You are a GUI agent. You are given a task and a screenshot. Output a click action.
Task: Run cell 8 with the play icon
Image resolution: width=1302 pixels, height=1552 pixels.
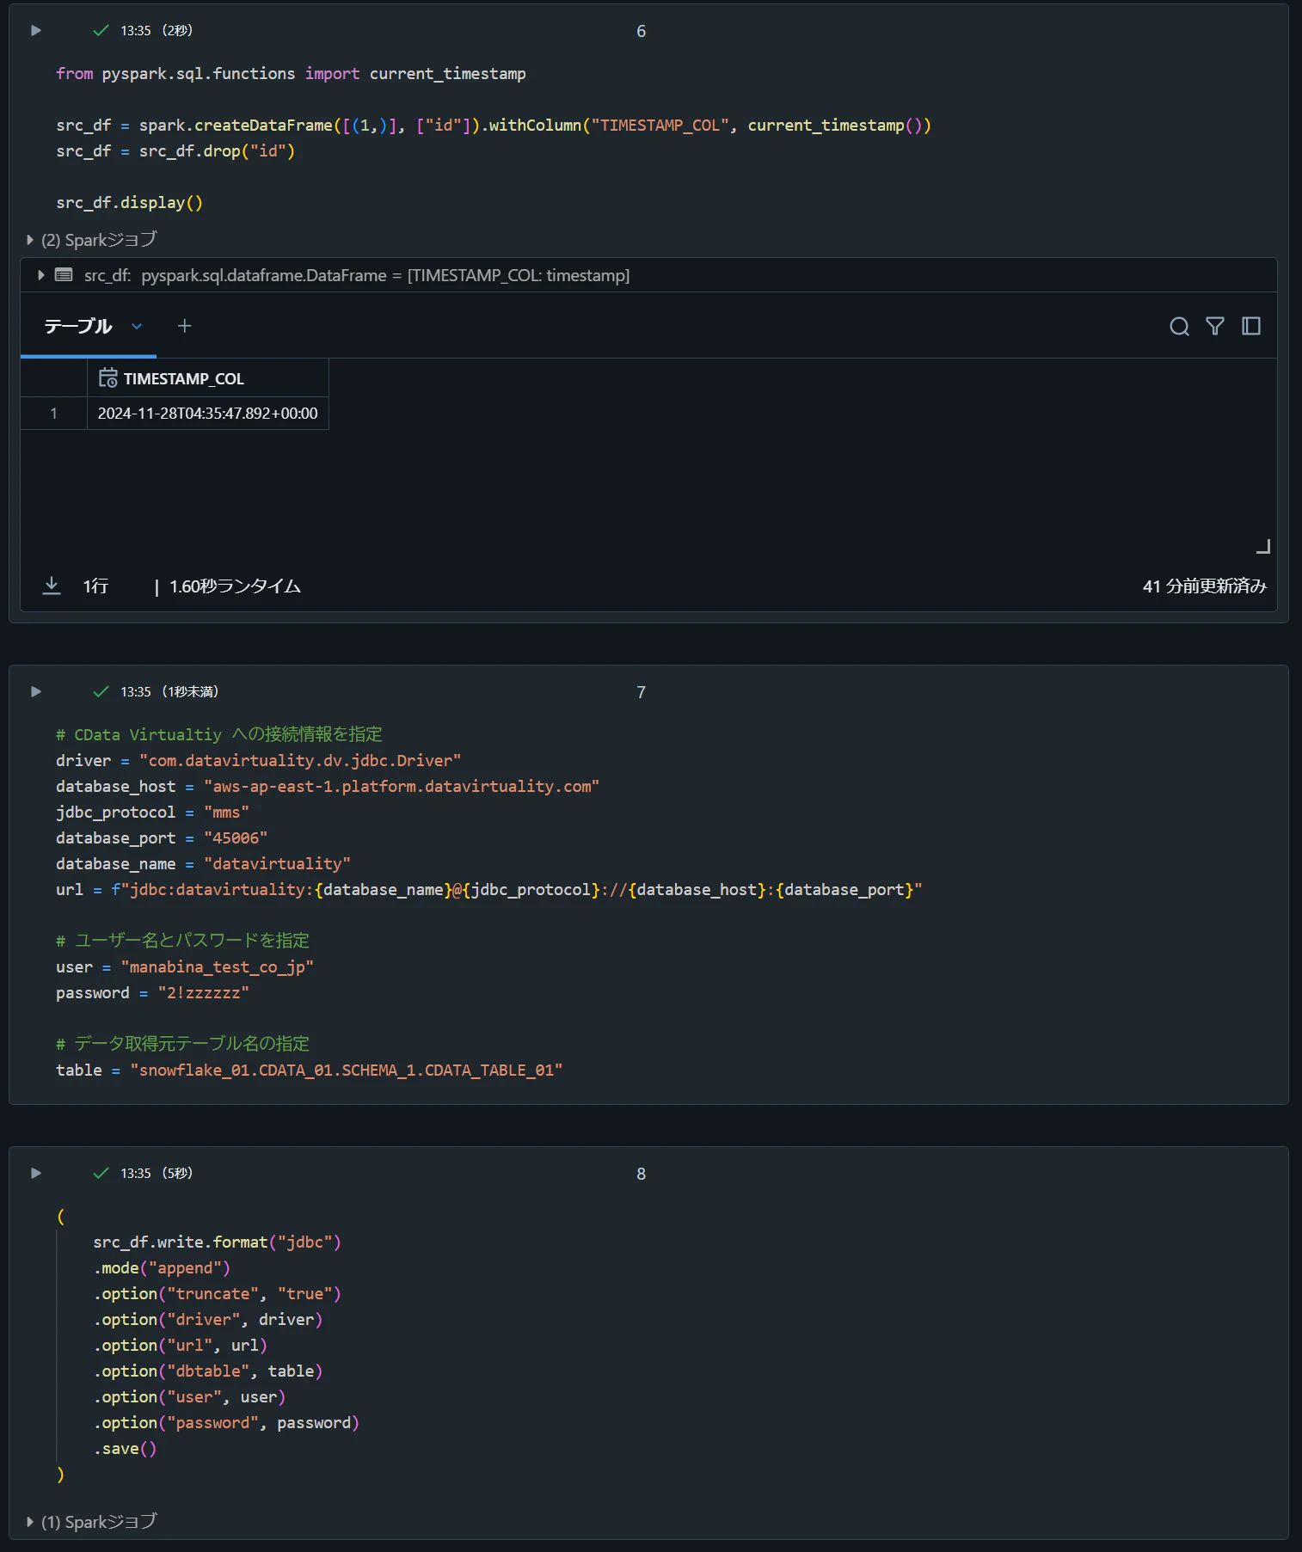coord(36,1173)
